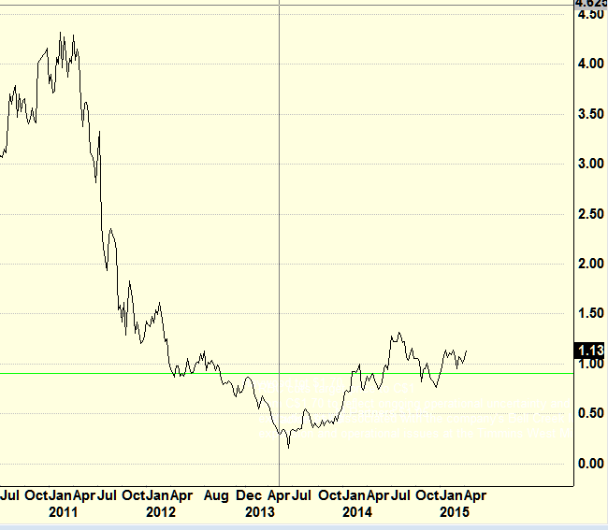The width and height of the screenshot is (608, 530).
Task: Click the Dec month label
Action: [x=249, y=495]
